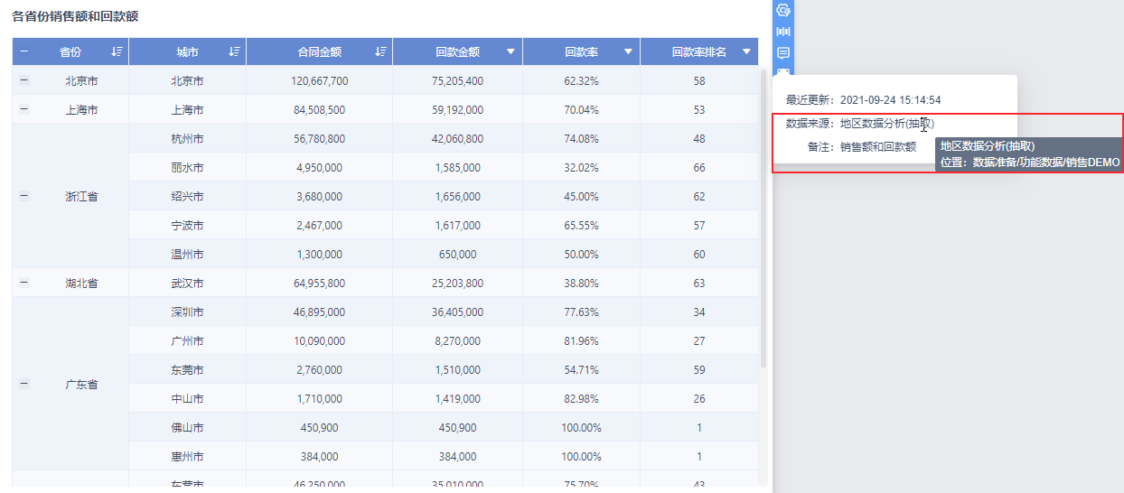
Task: Collapse all rows via header minus
Action: (x=24, y=51)
